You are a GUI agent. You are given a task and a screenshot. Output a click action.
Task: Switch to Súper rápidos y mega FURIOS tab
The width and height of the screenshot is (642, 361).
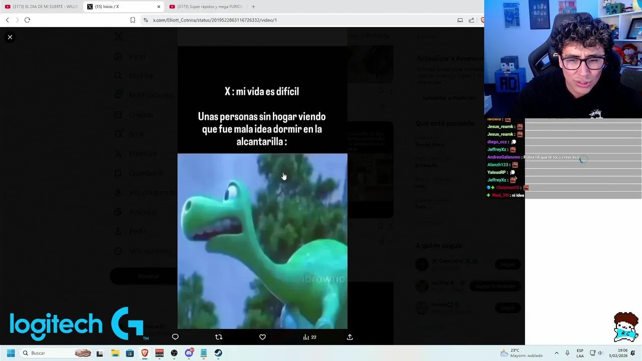coord(206,7)
